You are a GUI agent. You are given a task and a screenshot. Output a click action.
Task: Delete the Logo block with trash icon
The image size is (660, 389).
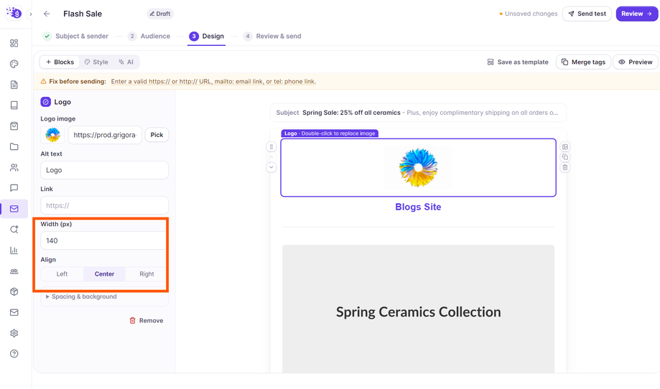[x=565, y=167]
